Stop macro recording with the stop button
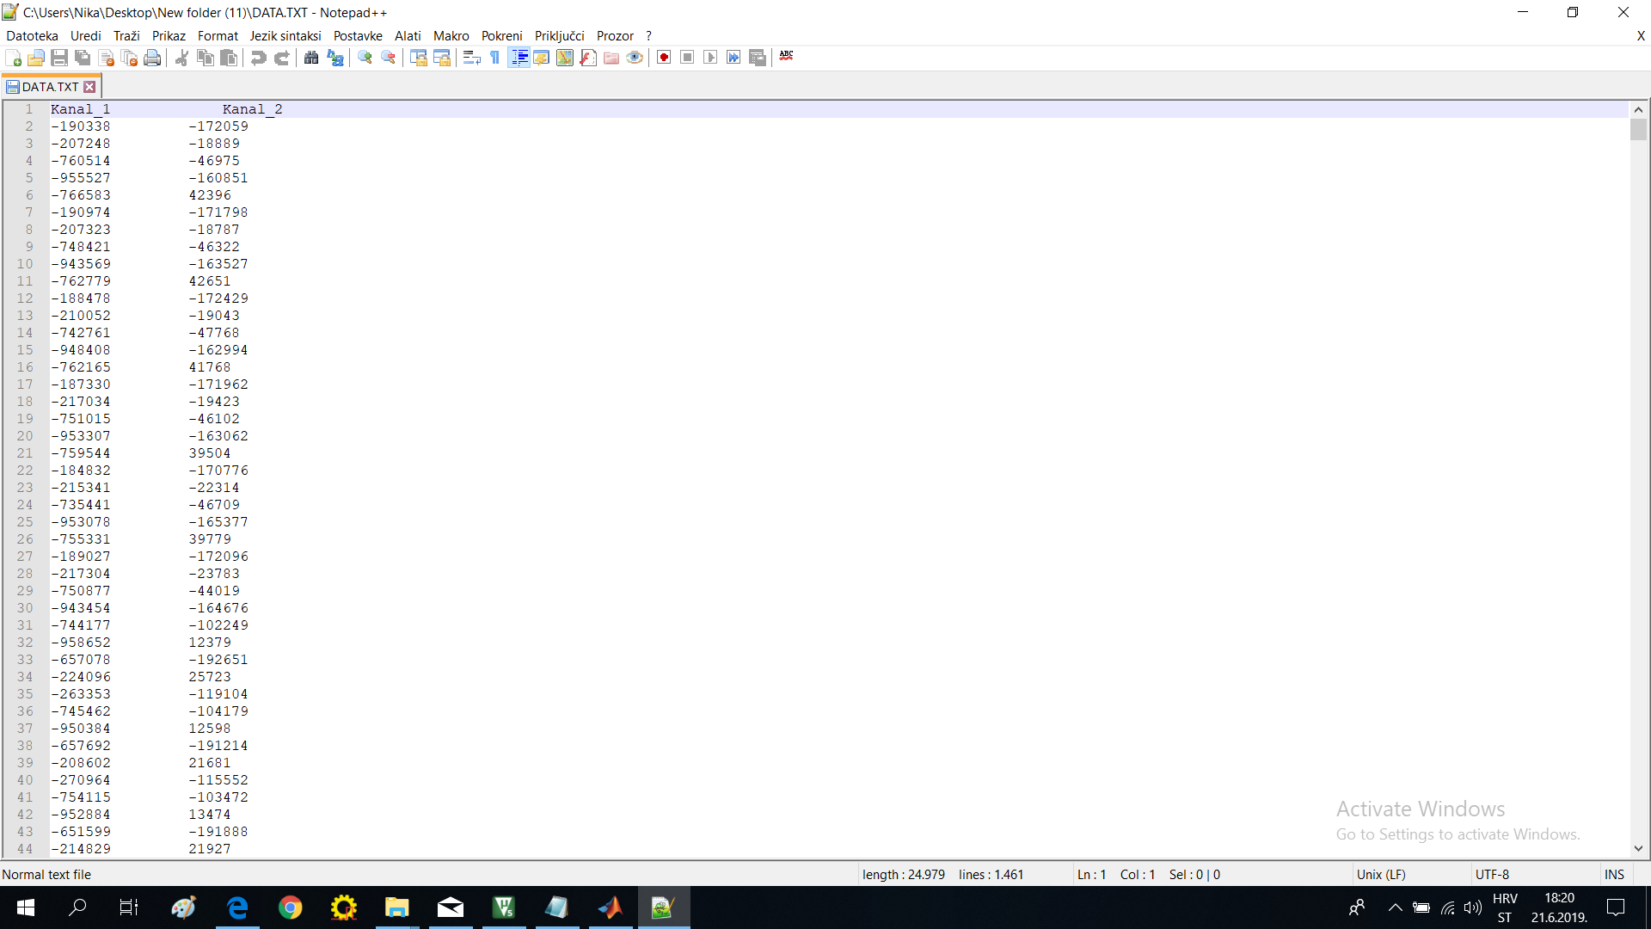Screen dimensions: 1651x929 pyautogui.click(x=687, y=58)
